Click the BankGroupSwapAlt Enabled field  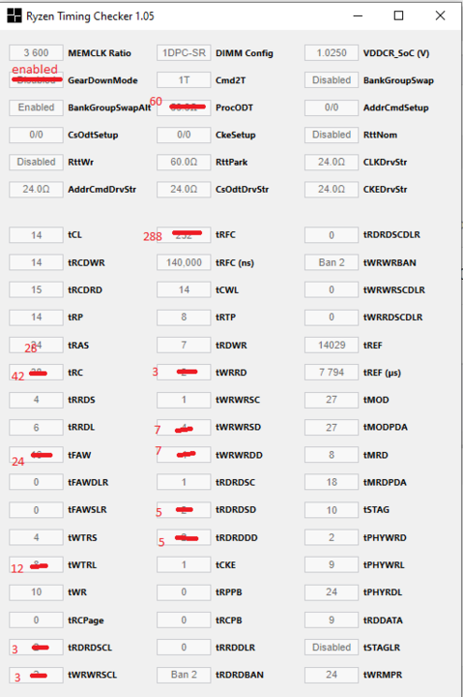(x=36, y=107)
